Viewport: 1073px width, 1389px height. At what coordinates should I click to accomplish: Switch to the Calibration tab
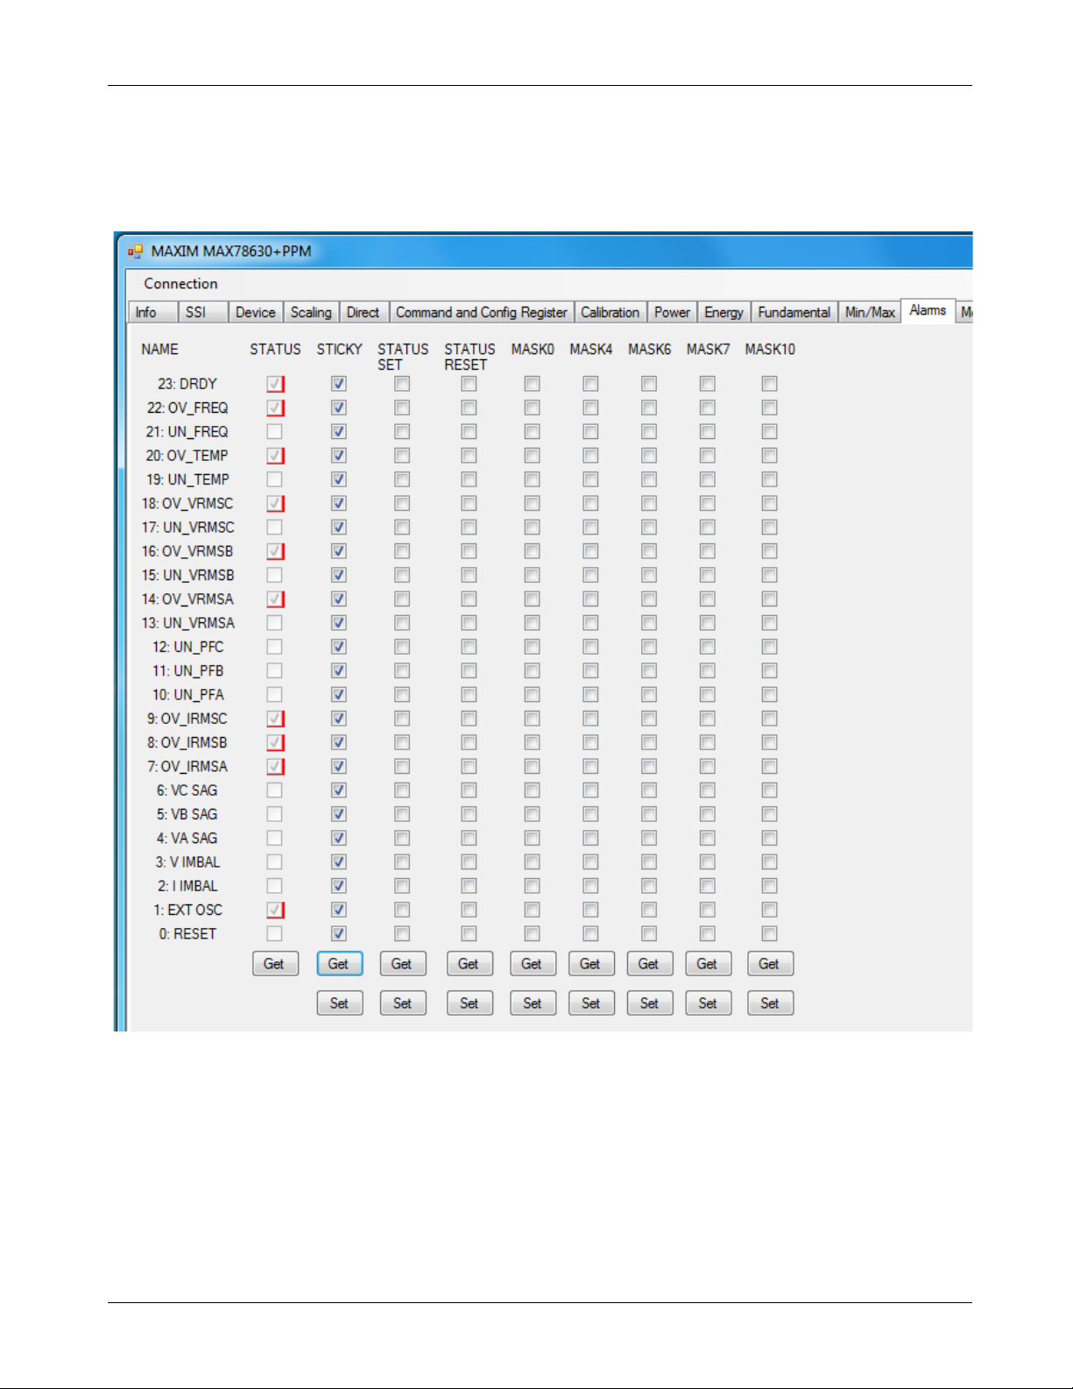pos(611,313)
